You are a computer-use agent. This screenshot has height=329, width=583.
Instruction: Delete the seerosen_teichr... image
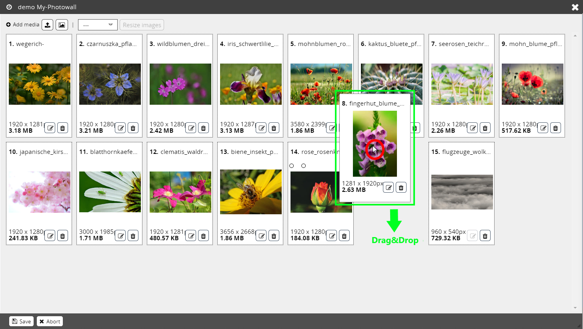(x=485, y=128)
